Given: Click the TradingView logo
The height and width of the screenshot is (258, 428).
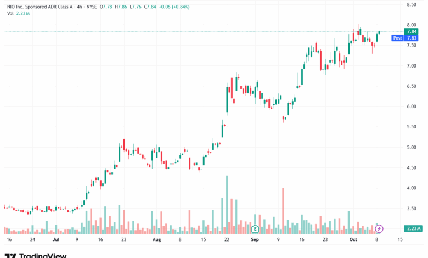Looking at the screenshot, I should [36, 255].
